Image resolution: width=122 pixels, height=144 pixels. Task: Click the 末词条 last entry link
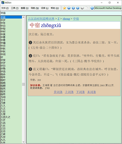pyautogui.click(x=91, y=92)
